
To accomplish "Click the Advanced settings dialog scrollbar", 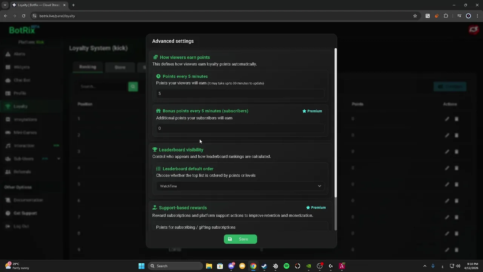I will pos(335,123).
